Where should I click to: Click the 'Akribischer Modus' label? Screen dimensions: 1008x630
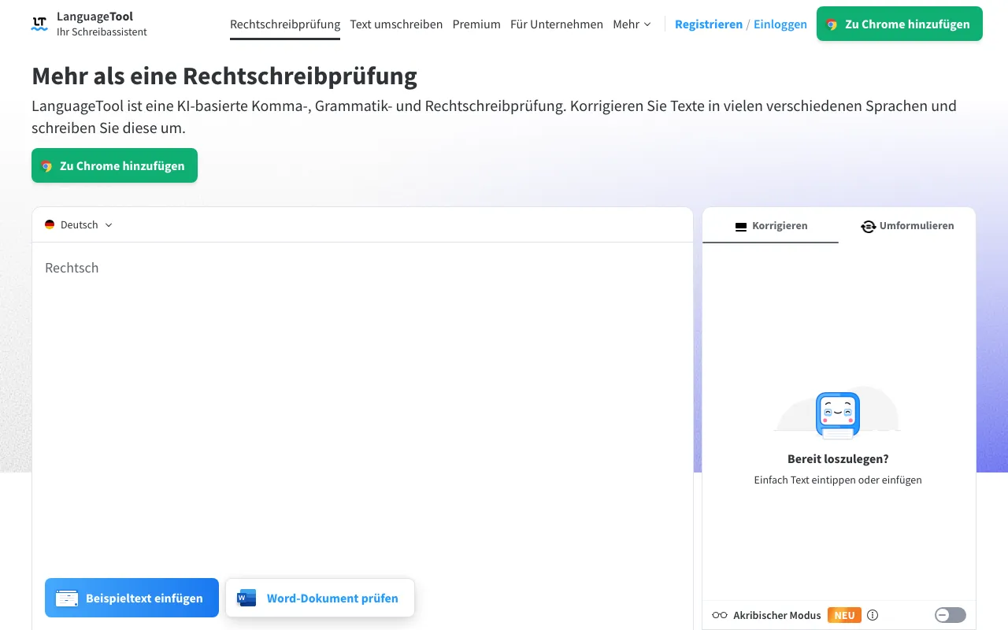click(777, 616)
